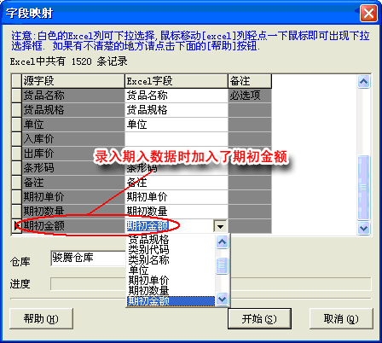
Task: Choose 期初单价 from the dropdown list
Action: pyautogui.click(x=148, y=280)
